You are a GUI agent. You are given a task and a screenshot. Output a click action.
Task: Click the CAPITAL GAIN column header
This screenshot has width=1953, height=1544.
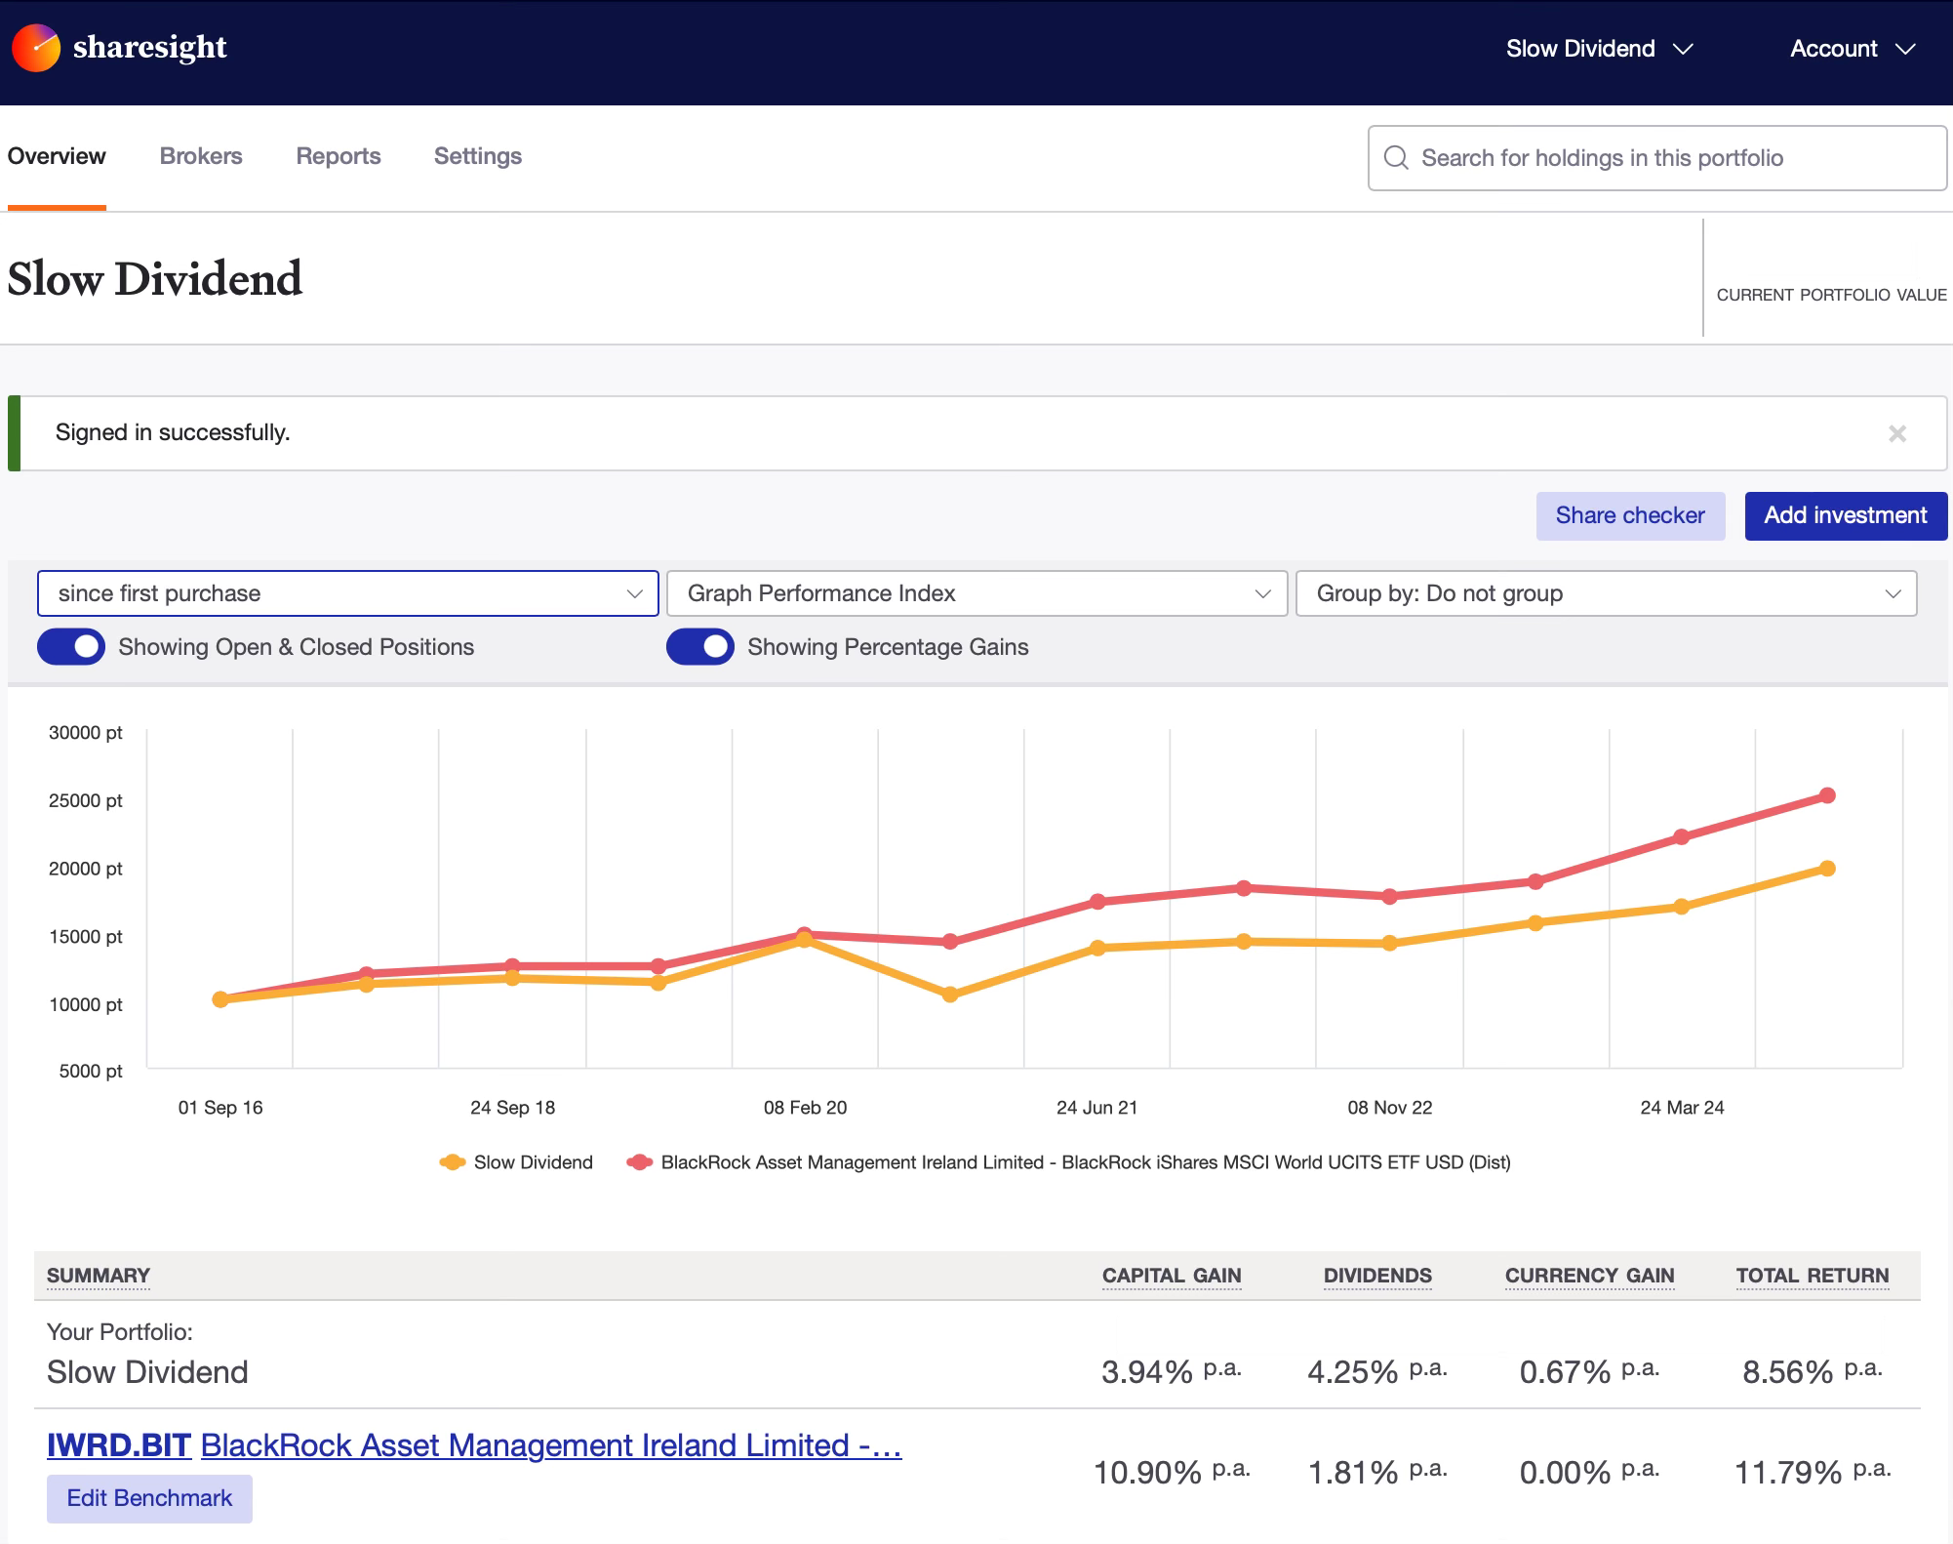(x=1172, y=1276)
